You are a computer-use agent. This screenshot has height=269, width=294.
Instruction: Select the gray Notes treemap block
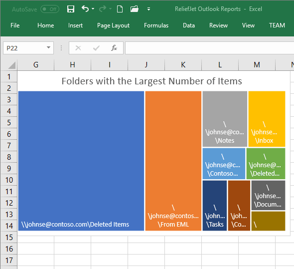[x=225, y=119]
